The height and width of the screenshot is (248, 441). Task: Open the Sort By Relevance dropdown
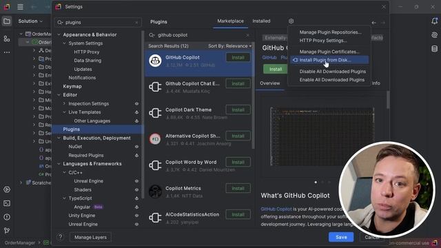229,46
